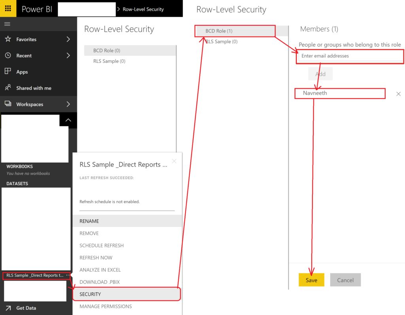Select SECURITY from the dataset menu
The width and height of the screenshot is (405, 315).
pyautogui.click(x=90, y=294)
